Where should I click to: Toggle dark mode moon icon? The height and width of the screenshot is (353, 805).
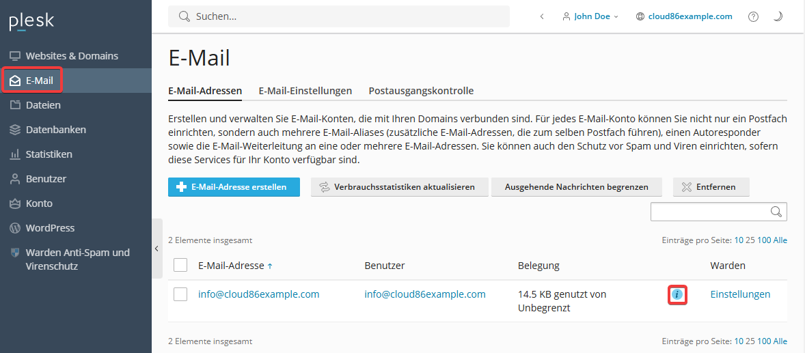point(778,16)
